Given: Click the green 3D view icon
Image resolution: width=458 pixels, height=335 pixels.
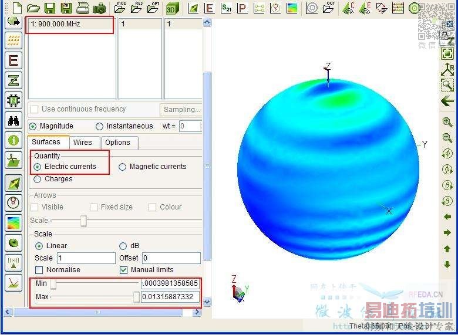Looking at the screenshot, I should point(172,9).
